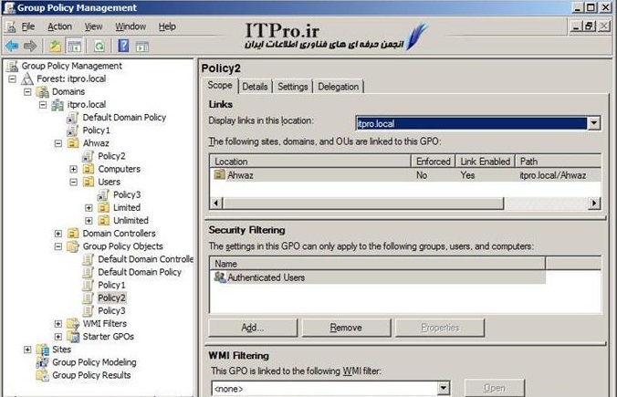The width and height of the screenshot is (617, 397).
Task: Open the WMI filter dropdown
Action: pos(443,388)
